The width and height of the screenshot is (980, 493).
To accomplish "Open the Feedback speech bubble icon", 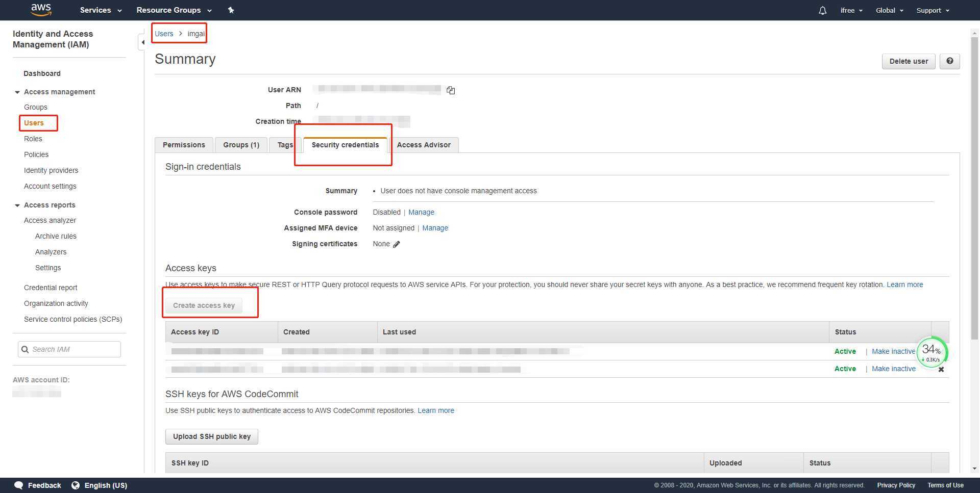I will pyautogui.click(x=18, y=485).
